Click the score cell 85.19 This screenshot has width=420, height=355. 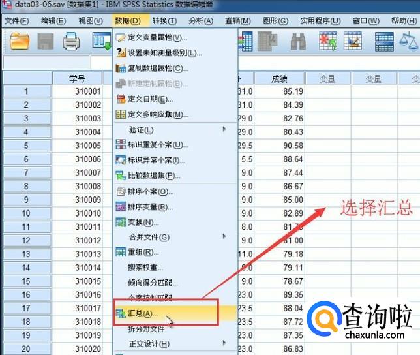pyautogui.click(x=279, y=91)
